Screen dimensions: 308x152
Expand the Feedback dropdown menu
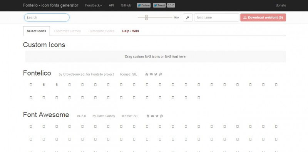[93, 5]
